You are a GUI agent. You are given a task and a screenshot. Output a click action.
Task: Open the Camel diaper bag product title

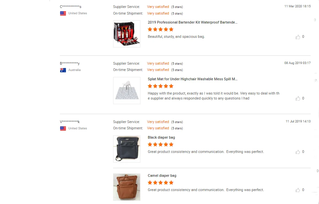point(162,175)
